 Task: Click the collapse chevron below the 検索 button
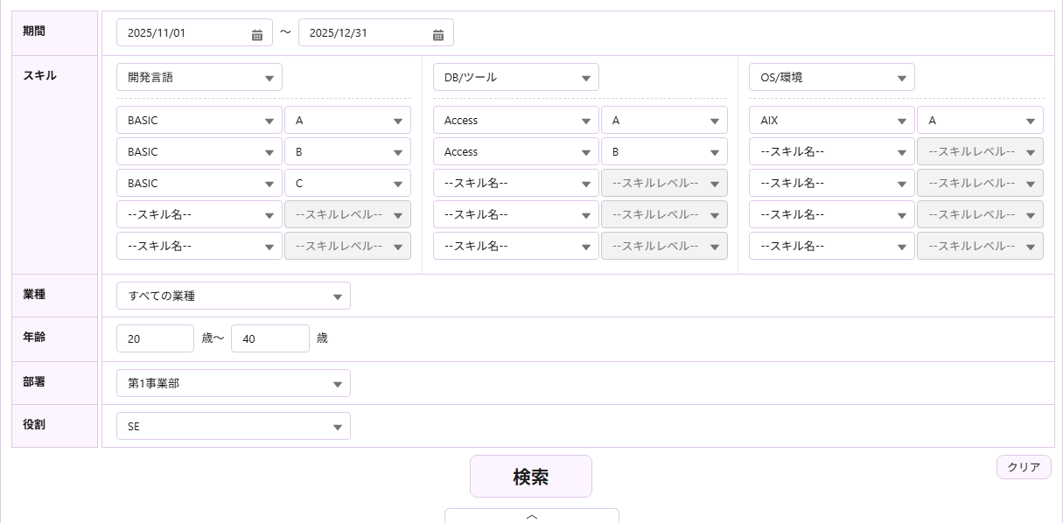click(x=531, y=516)
